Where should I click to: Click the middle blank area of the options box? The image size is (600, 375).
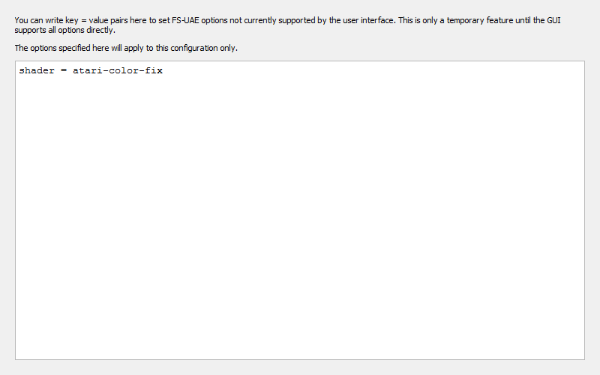[x=300, y=210]
